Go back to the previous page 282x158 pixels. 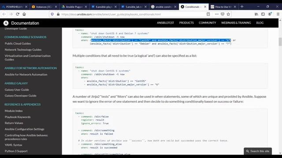pyautogui.click(x=4, y=14)
